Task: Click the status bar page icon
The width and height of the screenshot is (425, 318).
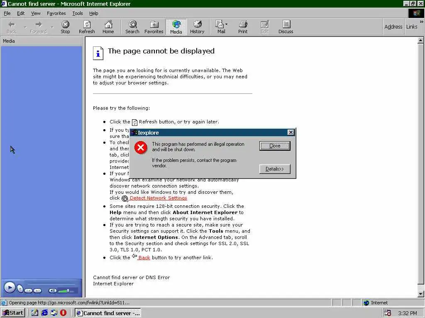Action: point(4,303)
